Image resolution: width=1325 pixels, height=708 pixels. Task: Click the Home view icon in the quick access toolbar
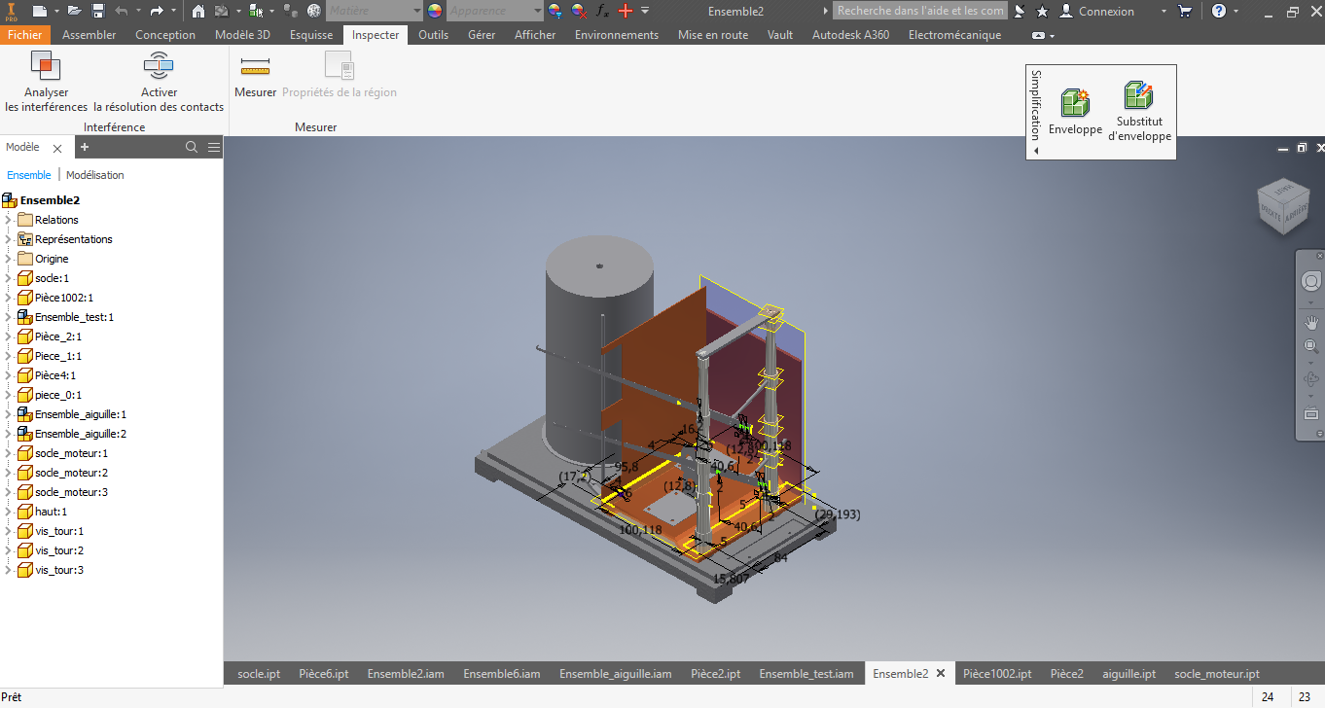click(198, 11)
